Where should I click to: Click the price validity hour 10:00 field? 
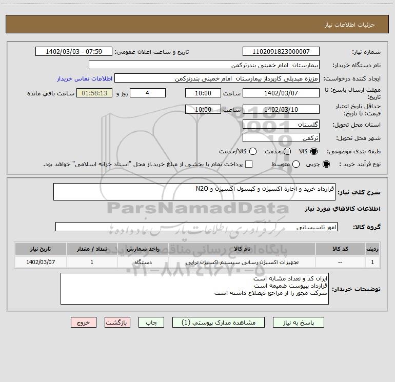[x=203, y=109]
